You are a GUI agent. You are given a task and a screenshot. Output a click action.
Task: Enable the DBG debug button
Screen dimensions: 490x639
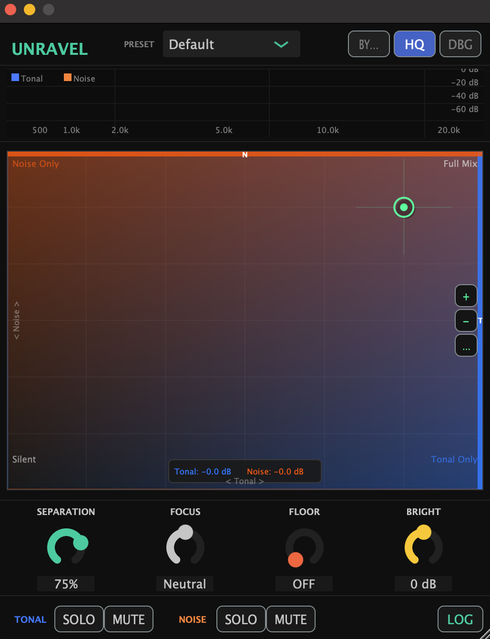(460, 44)
